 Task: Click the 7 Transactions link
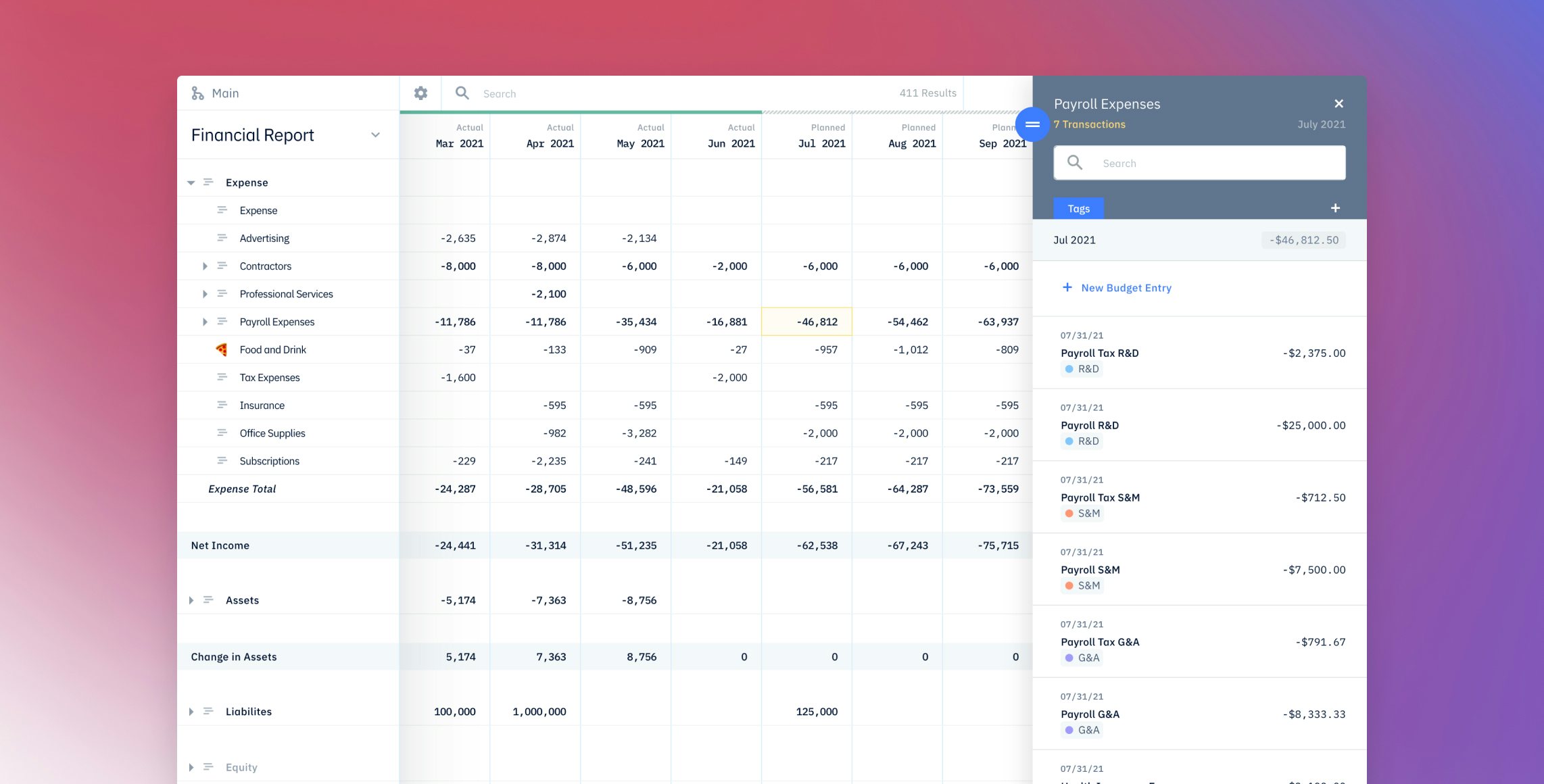click(1089, 124)
